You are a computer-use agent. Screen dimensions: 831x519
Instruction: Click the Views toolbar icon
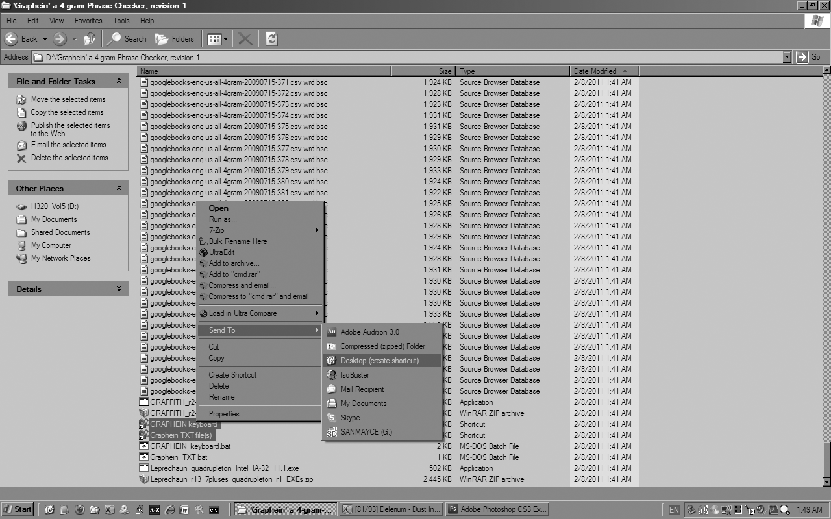pyautogui.click(x=214, y=40)
